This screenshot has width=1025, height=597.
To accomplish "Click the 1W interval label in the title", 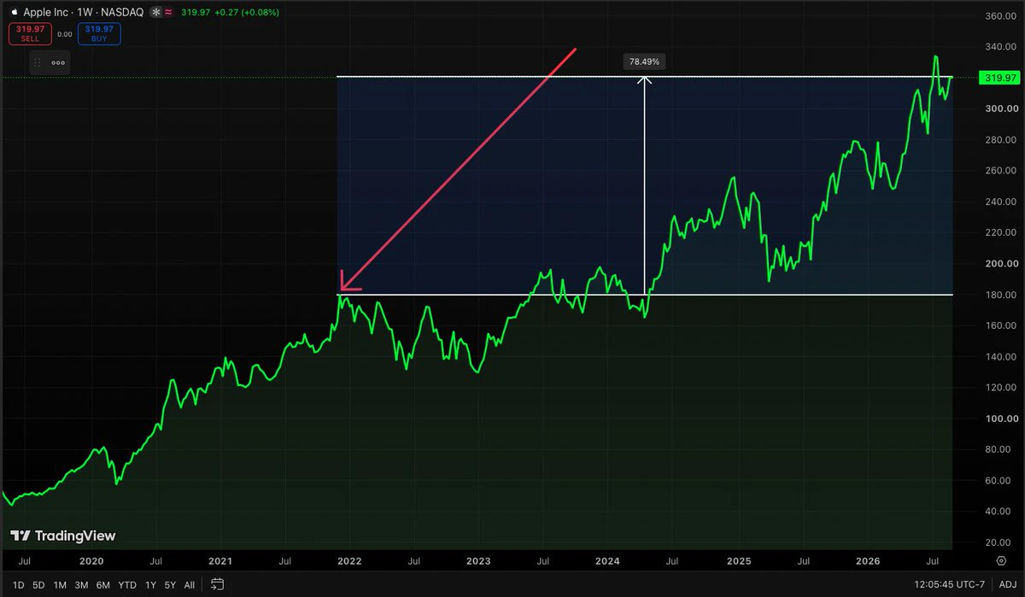I will 85,13.
